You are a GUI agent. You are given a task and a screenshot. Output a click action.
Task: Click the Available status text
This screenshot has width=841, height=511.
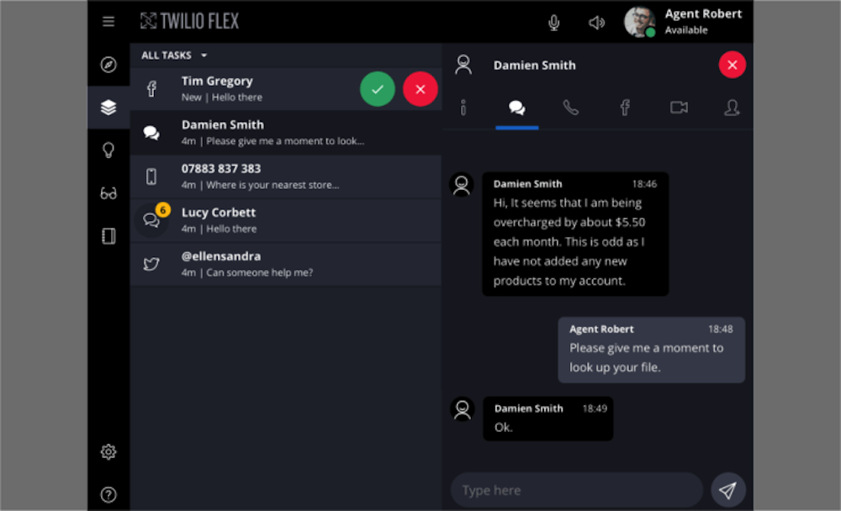pos(686,30)
